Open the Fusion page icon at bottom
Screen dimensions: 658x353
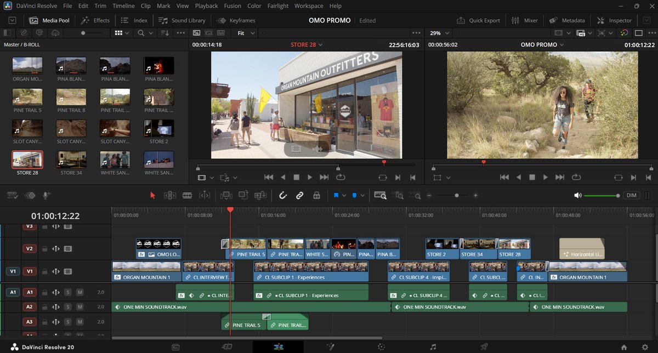330,347
